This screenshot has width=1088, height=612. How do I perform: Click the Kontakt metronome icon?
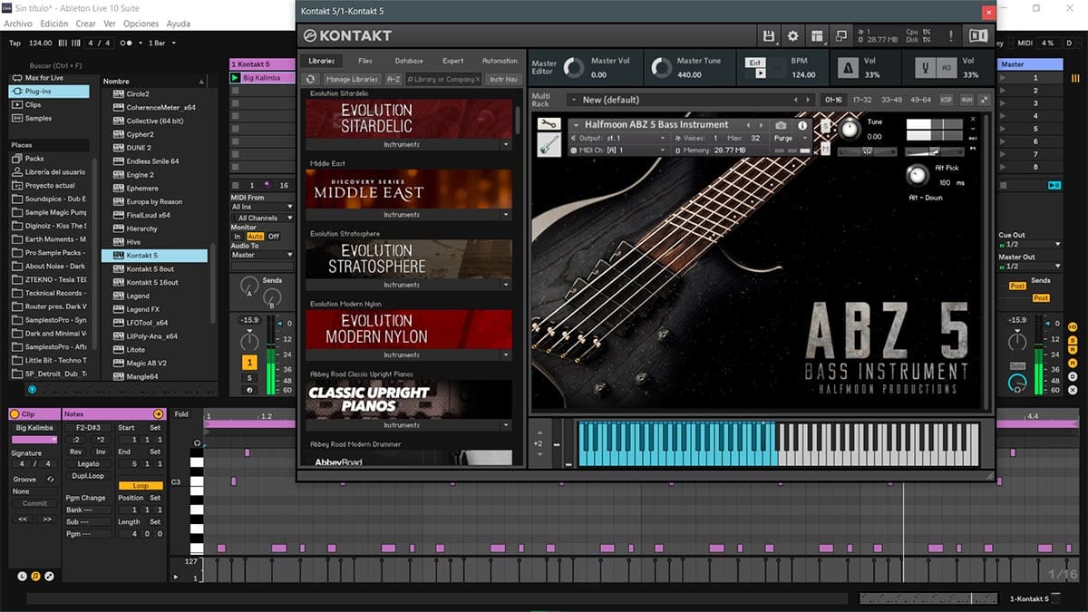(x=849, y=68)
